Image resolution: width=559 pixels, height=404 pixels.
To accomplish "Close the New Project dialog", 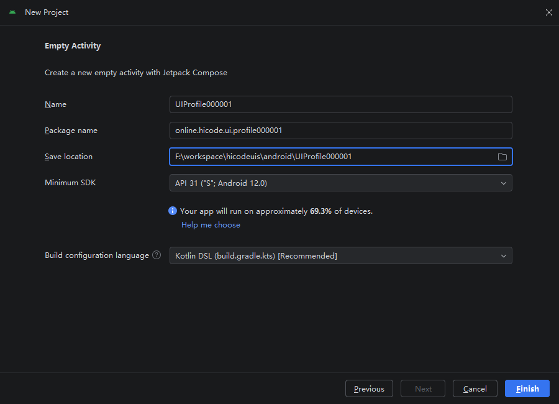I will point(549,12).
